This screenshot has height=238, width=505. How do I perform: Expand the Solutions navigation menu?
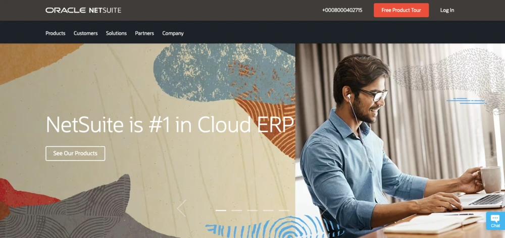pyautogui.click(x=116, y=33)
